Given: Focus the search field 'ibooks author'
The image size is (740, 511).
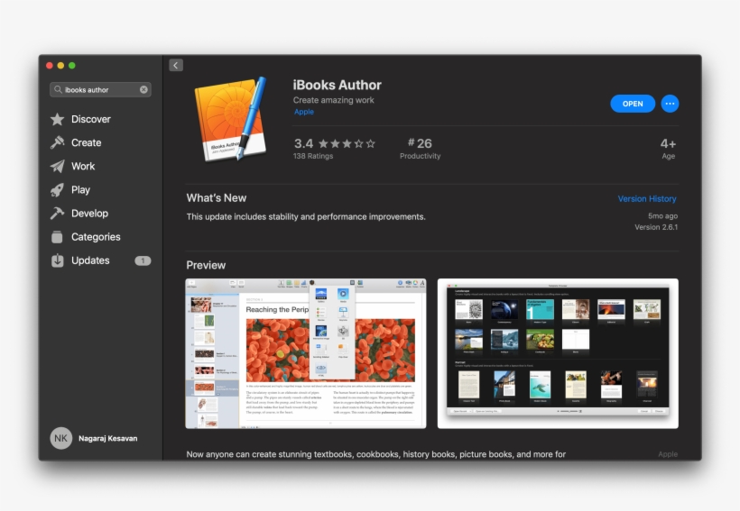Looking at the screenshot, I should tap(100, 89).
